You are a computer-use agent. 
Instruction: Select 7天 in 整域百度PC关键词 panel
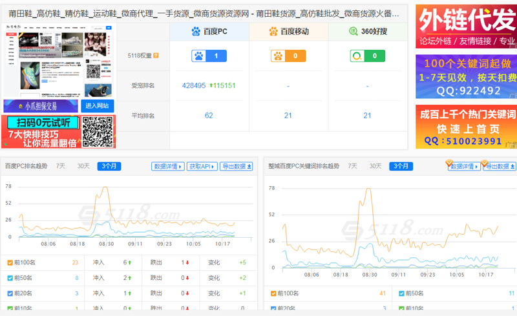pos(352,166)
